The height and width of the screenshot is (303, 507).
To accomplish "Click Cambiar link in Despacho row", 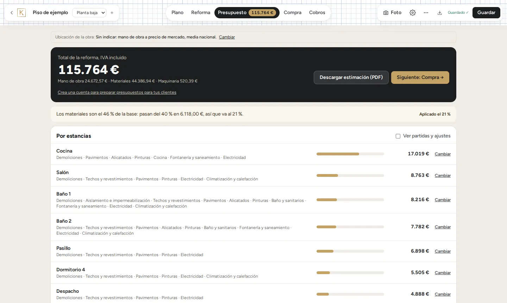I will coord(443,294).
